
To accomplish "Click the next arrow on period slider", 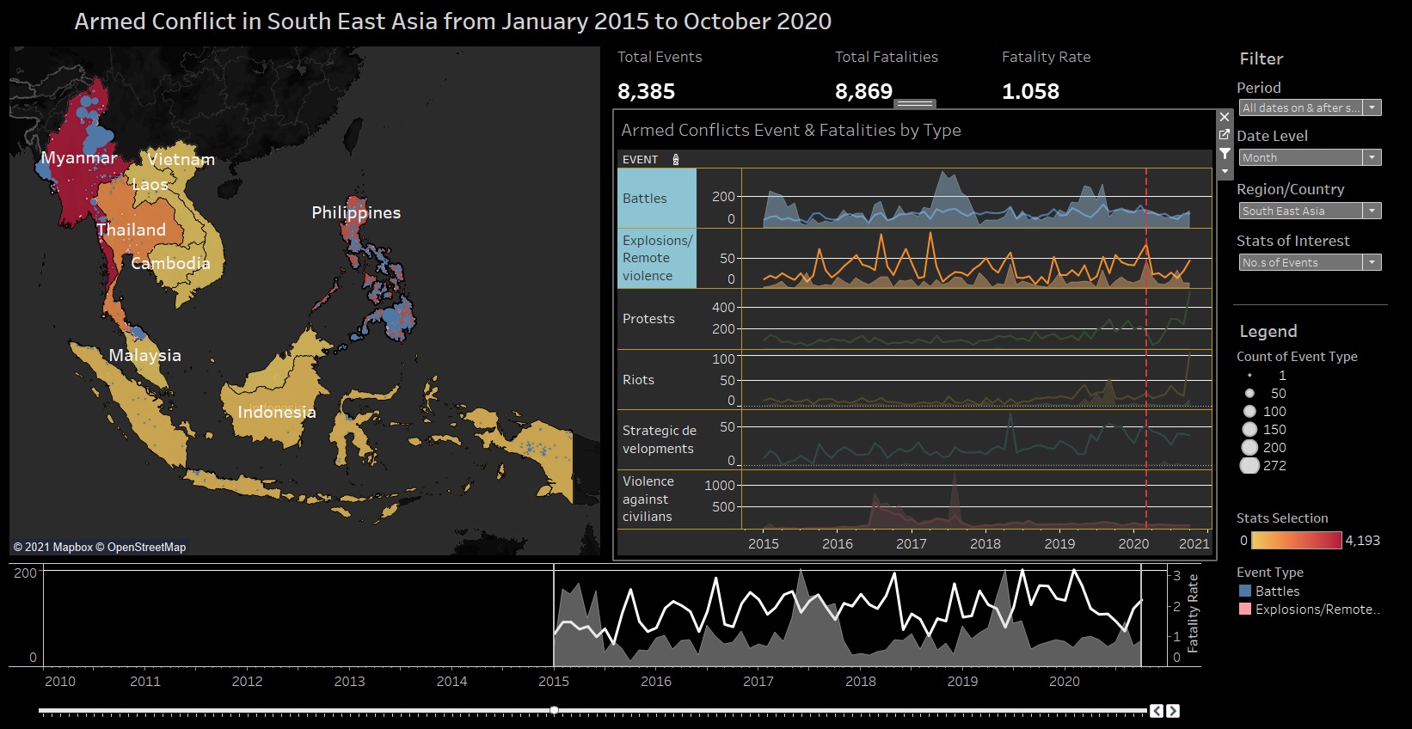I will [x=1173, y=711].
